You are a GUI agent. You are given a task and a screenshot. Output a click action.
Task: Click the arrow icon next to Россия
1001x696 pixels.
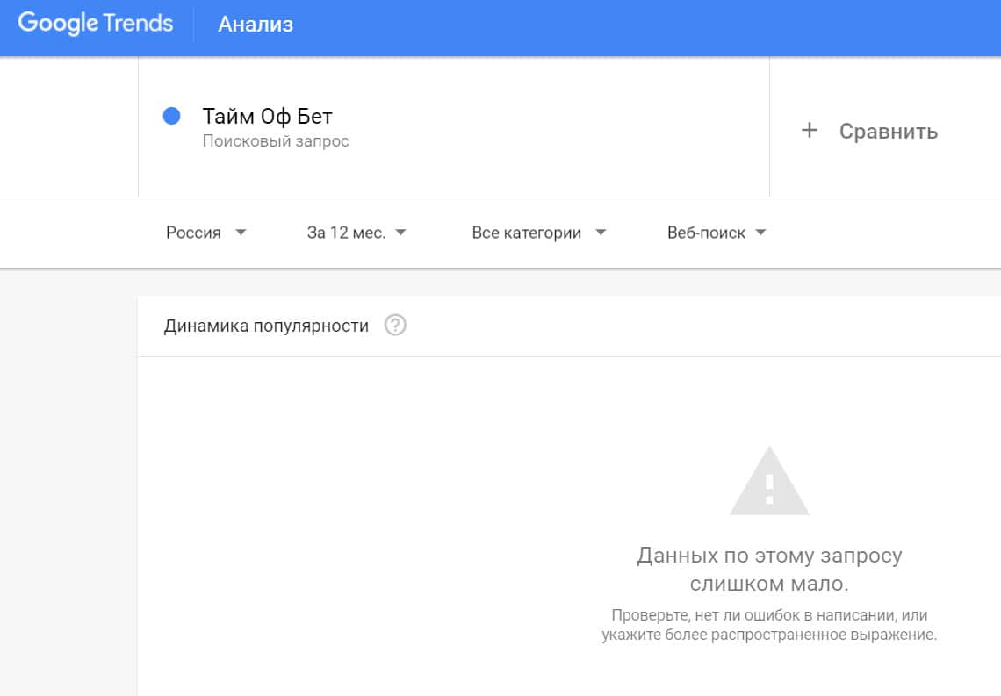(241, 233)
